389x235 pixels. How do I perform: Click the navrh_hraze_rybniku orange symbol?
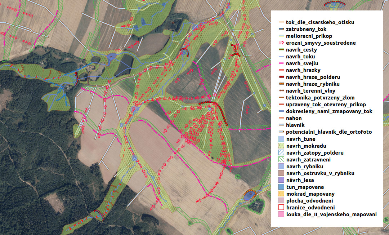coord(281,84)
